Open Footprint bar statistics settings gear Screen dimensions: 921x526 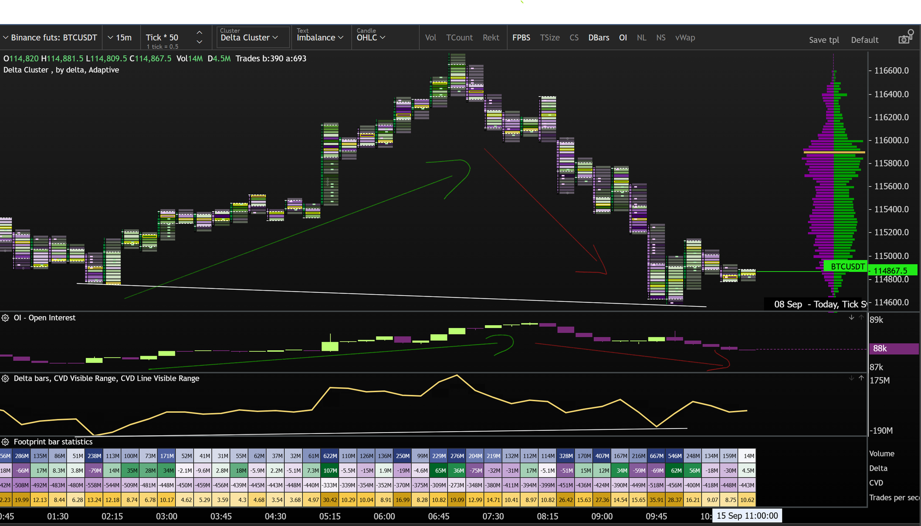(5, 442)
